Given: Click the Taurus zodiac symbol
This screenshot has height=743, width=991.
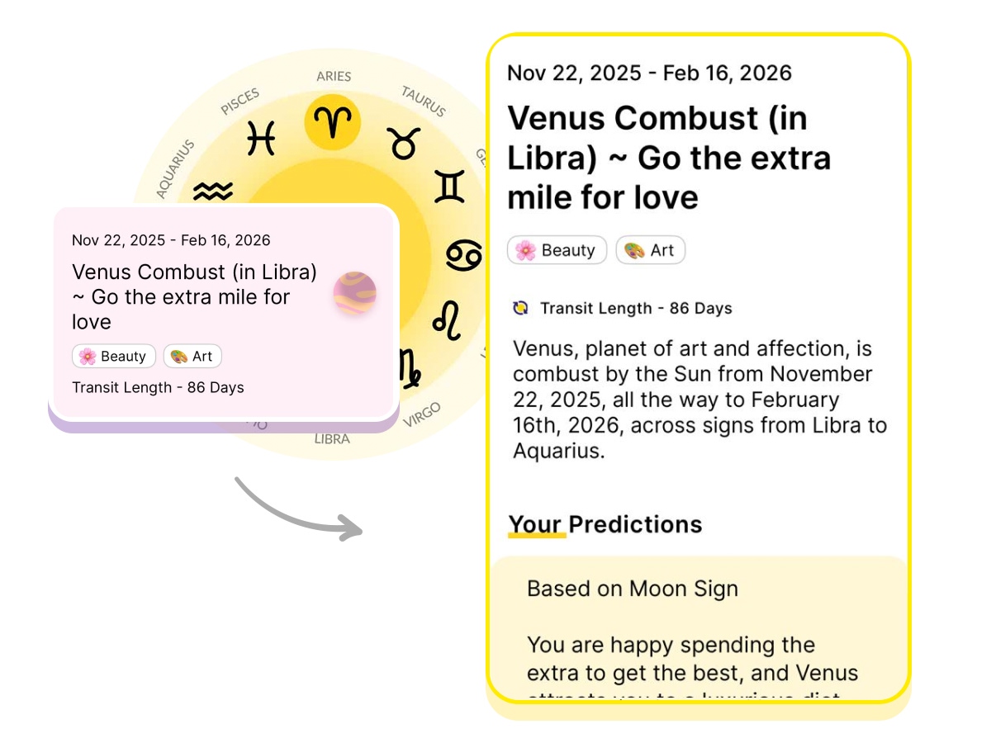Looking at the screenshot, I should click(x=404, y=142).
